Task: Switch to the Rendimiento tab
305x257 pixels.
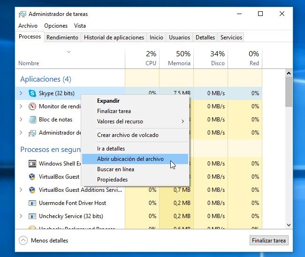Action: (62, 38)
